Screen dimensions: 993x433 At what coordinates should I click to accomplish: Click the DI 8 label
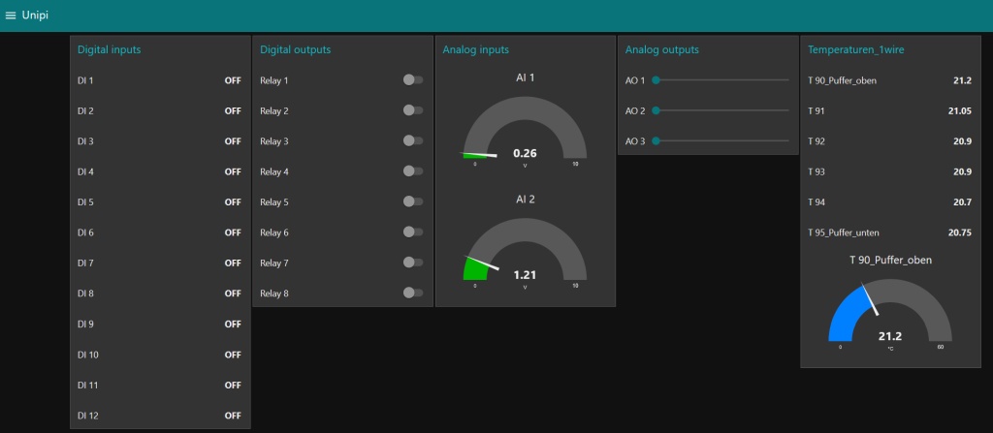85,294
